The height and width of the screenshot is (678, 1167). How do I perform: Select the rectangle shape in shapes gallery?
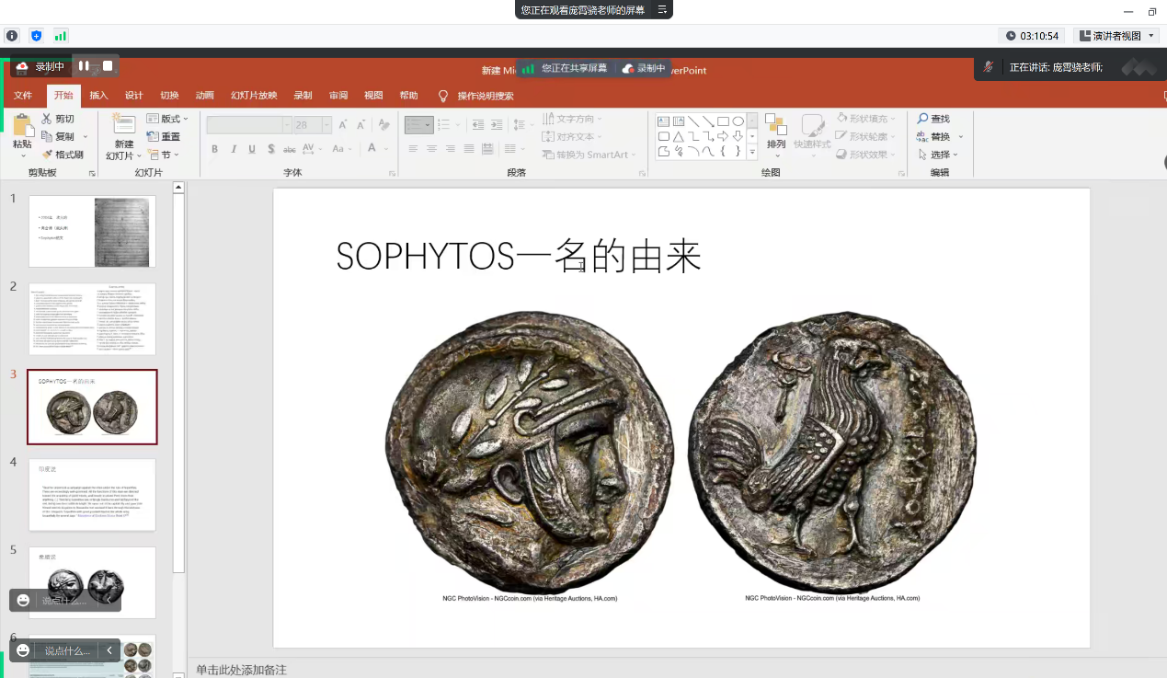click(x=724, y=121)
